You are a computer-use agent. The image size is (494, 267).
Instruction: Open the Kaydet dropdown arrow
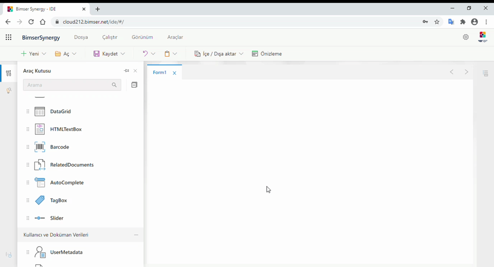(123, 54)
